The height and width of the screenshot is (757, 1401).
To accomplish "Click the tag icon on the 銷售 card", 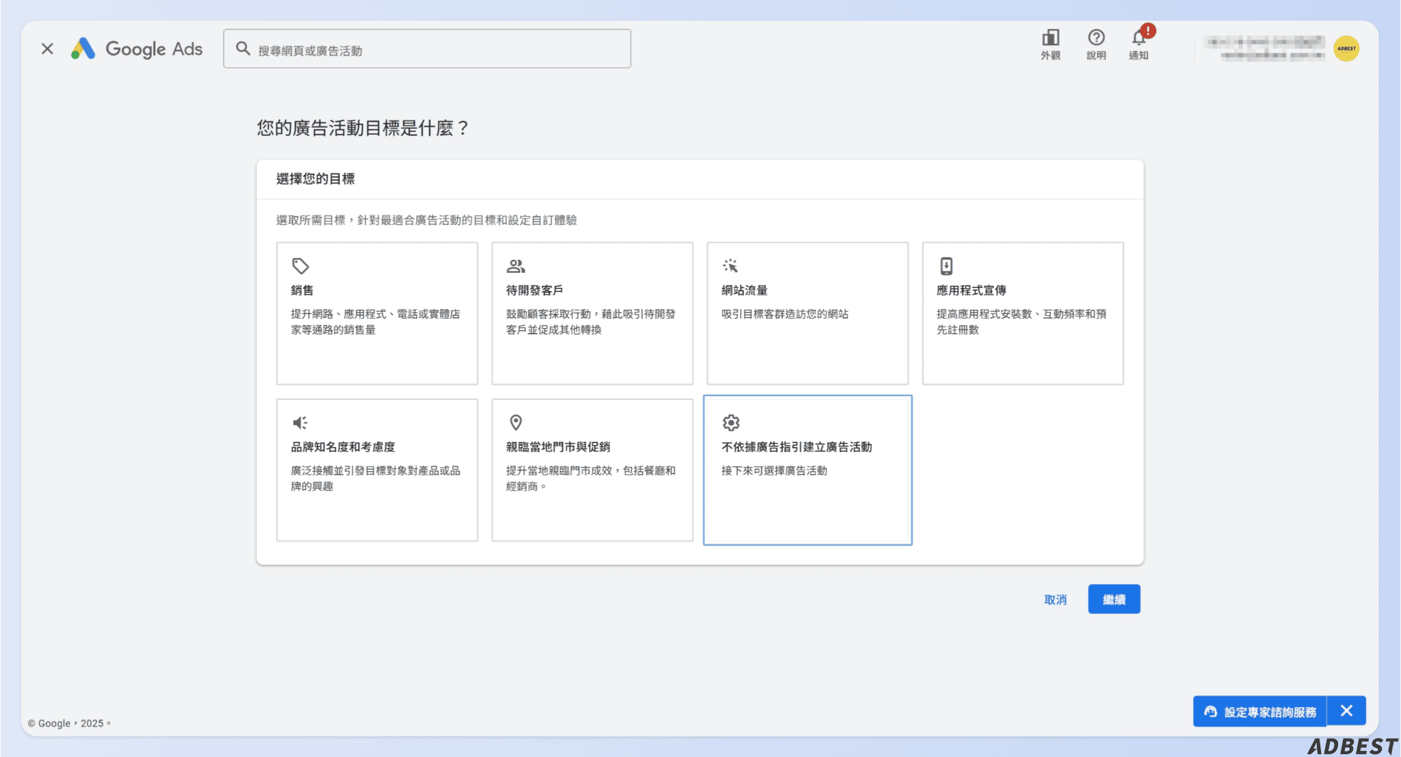I will (300, 266).
